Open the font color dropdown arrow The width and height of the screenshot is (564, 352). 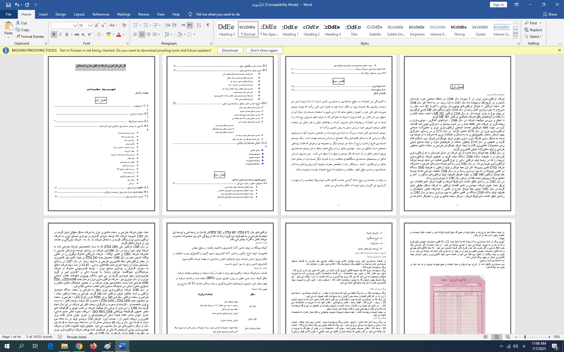pyautogui.click(x=124, y=35)
